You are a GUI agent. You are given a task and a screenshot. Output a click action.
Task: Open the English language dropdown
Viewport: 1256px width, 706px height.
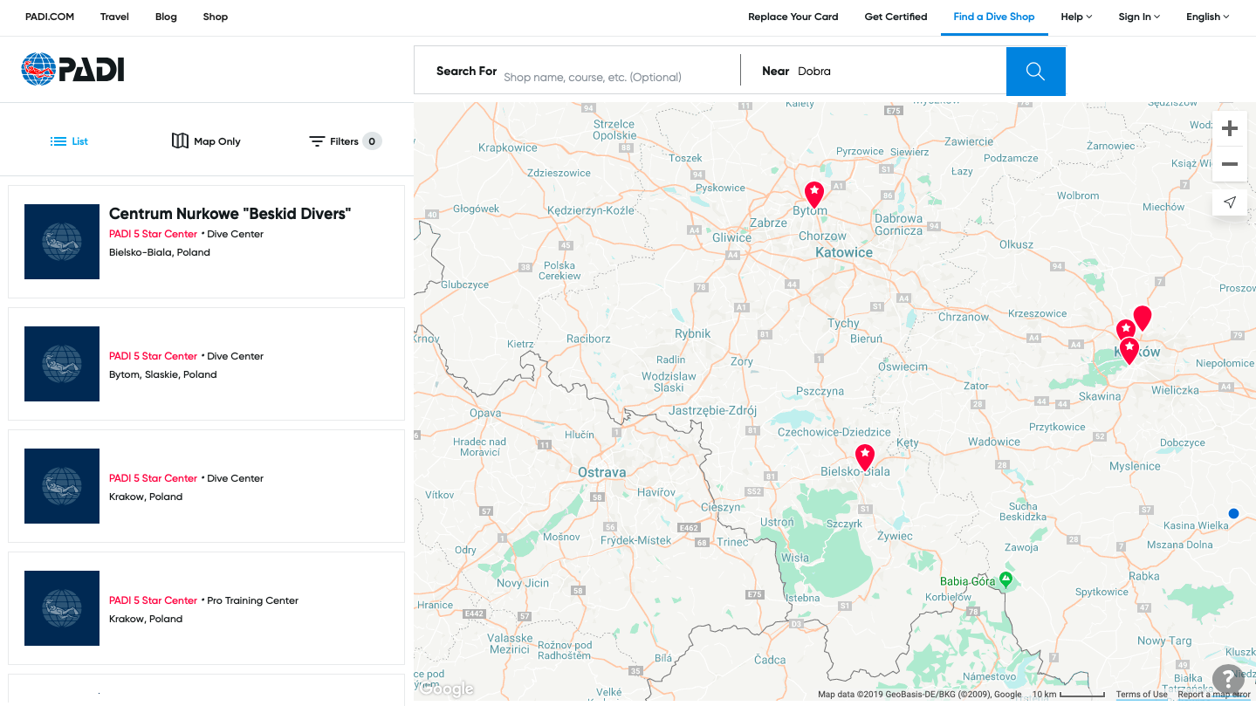coord(1207,17)
